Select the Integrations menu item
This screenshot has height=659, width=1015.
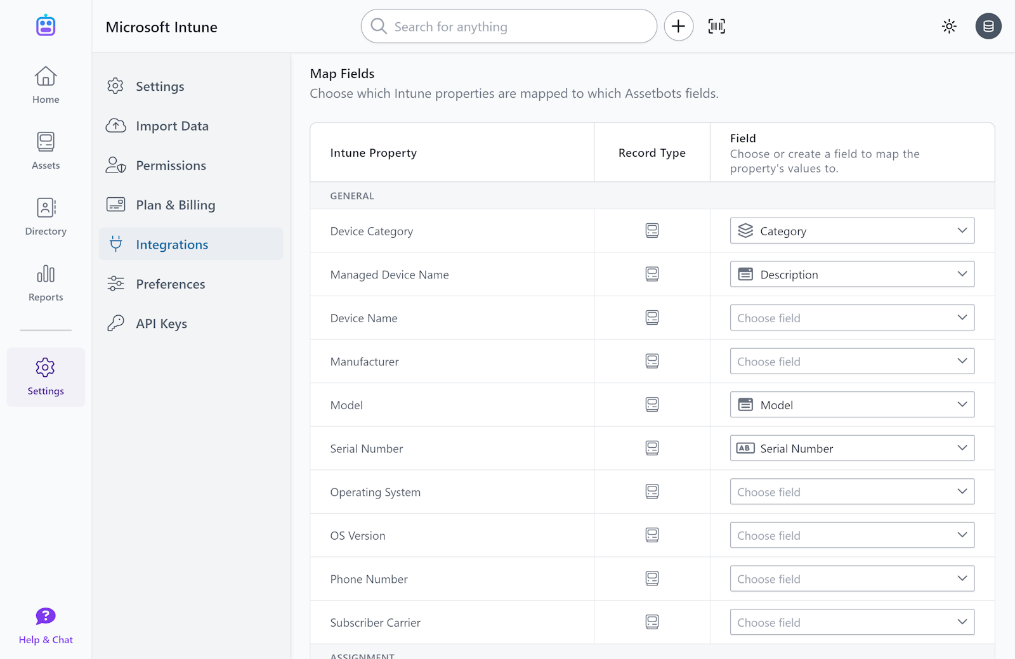191,244
